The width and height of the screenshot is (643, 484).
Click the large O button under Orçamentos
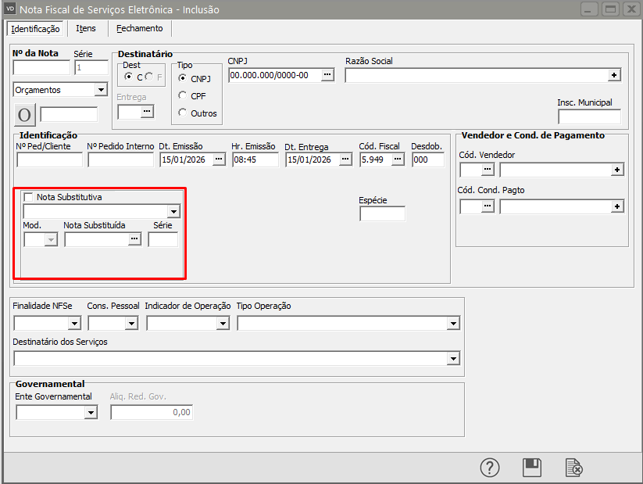point(24,114)
